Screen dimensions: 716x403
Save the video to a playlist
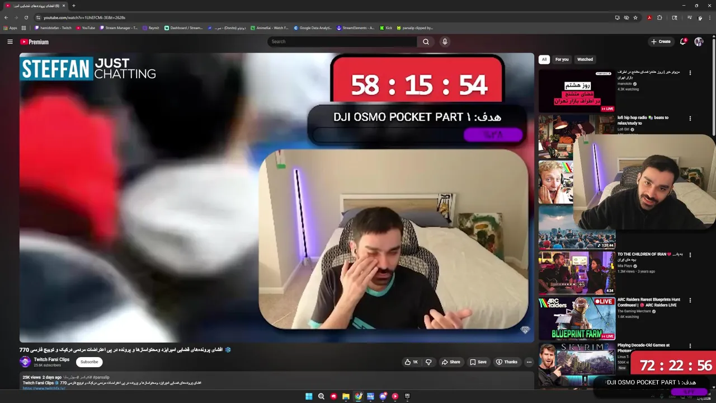pos(478,362)
